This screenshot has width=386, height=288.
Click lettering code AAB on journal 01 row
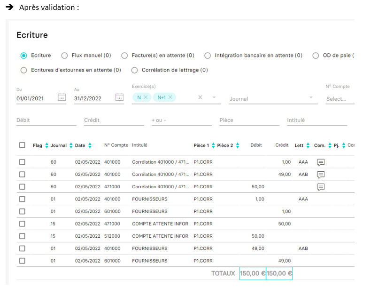click(303, 248)
